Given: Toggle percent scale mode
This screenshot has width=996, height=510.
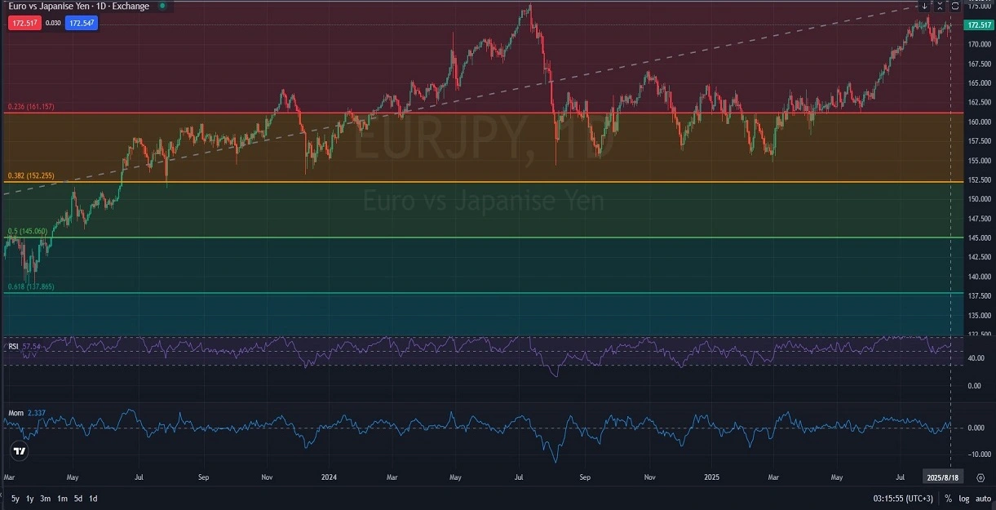Looking at the screenshot, I should coord(949,498).
